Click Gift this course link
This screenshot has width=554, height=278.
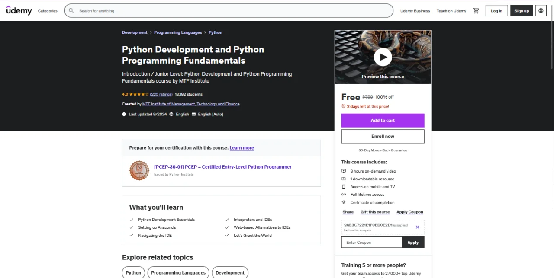pos(375,212)
